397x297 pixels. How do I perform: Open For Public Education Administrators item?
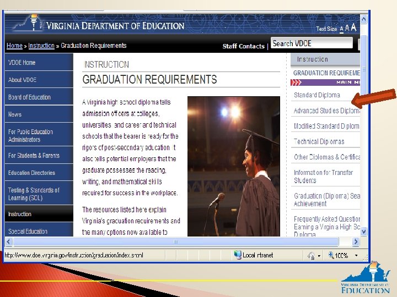(x=39, y=135)
